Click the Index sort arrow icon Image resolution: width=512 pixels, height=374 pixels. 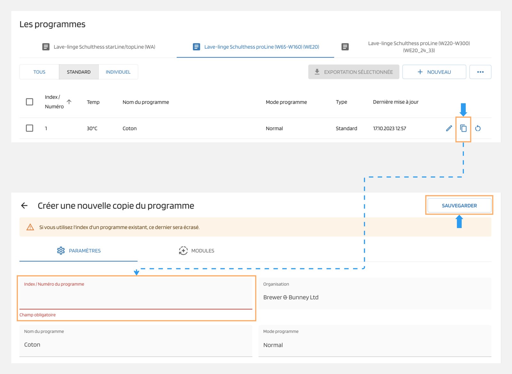(69, 102)
